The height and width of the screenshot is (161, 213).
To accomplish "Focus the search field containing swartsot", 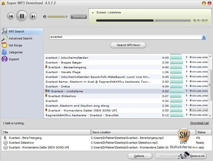I will pos(126,37).
